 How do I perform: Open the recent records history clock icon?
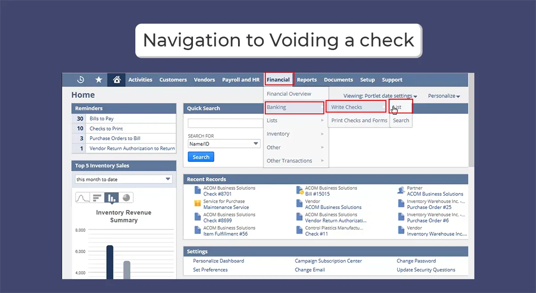(81, 80)
